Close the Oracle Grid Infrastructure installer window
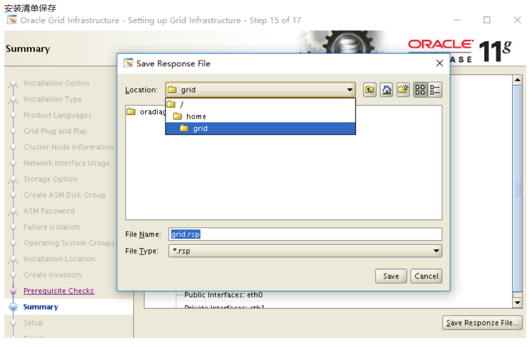532x347 pixels. click(517, 20)
